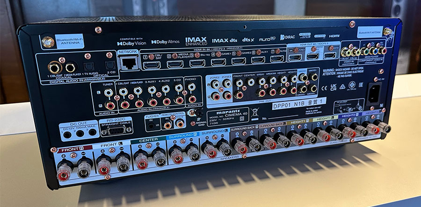Viewport: 421px width, 207px height.
Task: Click the PHONO label
Action: (191, 79)
